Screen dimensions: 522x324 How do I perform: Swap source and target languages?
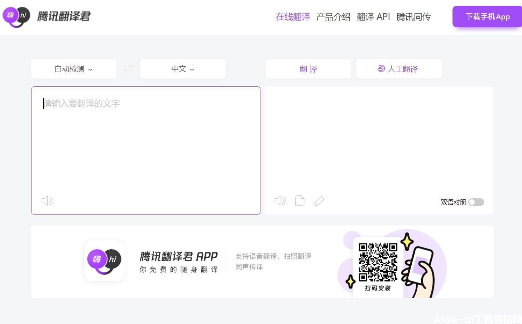128,68
